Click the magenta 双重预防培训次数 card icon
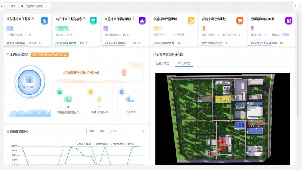The image size is (302, 170). (289, 21)
